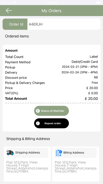Tap the Pickup date 2024-02-21 value
Image resolution: width=103 pixels, height=184 pixels.
[x=80, y=67]
